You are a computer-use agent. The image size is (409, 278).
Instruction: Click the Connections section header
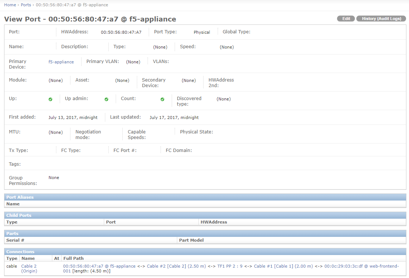(20, 252)
